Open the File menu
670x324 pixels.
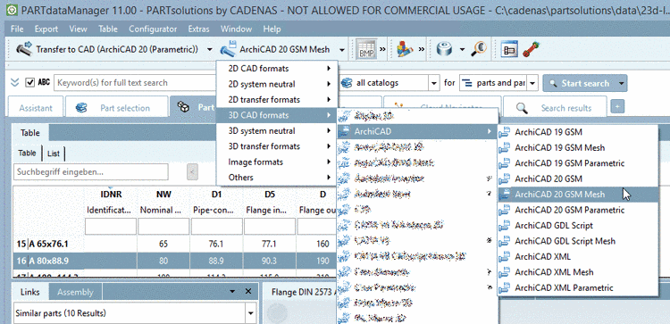17,29
